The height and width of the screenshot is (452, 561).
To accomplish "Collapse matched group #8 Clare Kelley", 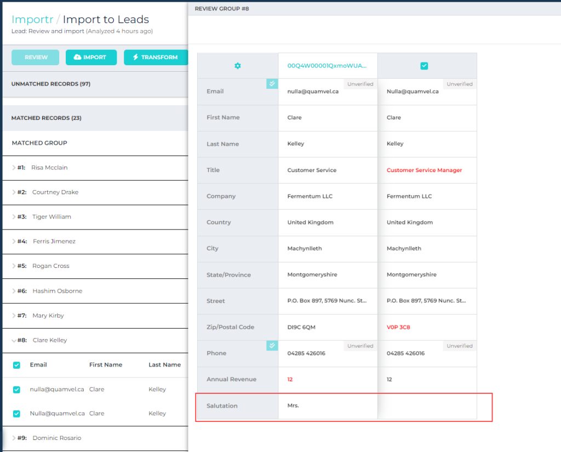I will pyautogui.click(x=14, y=340).
